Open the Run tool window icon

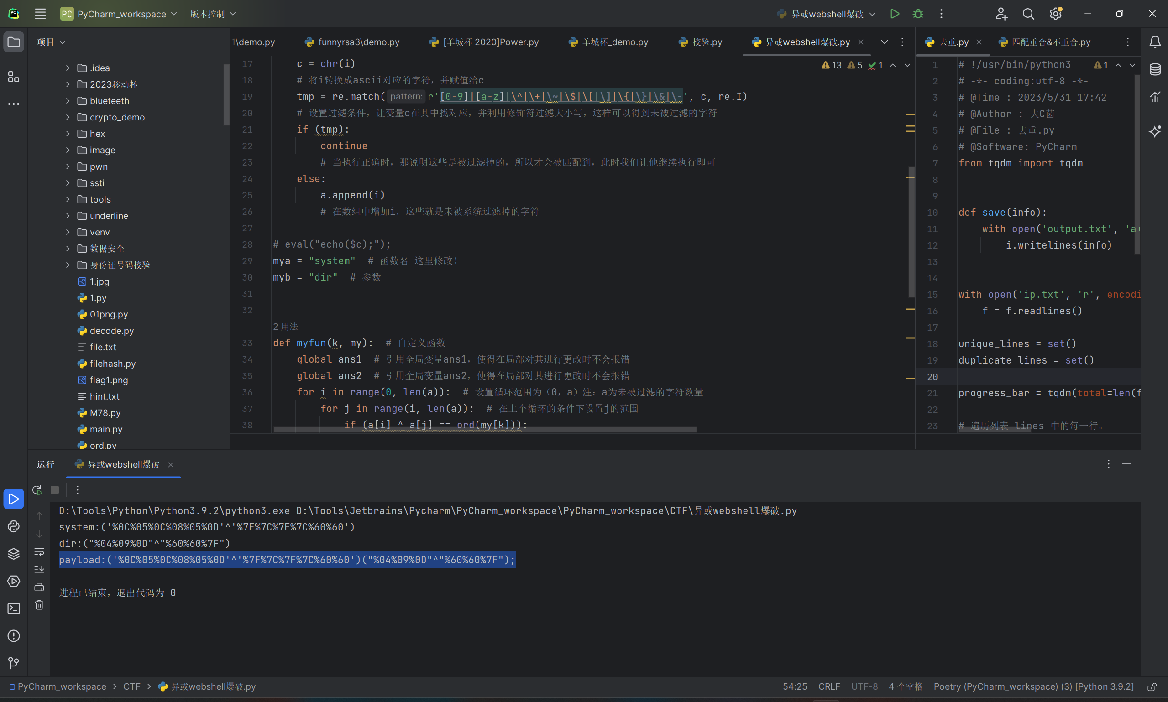pos(14,499)
